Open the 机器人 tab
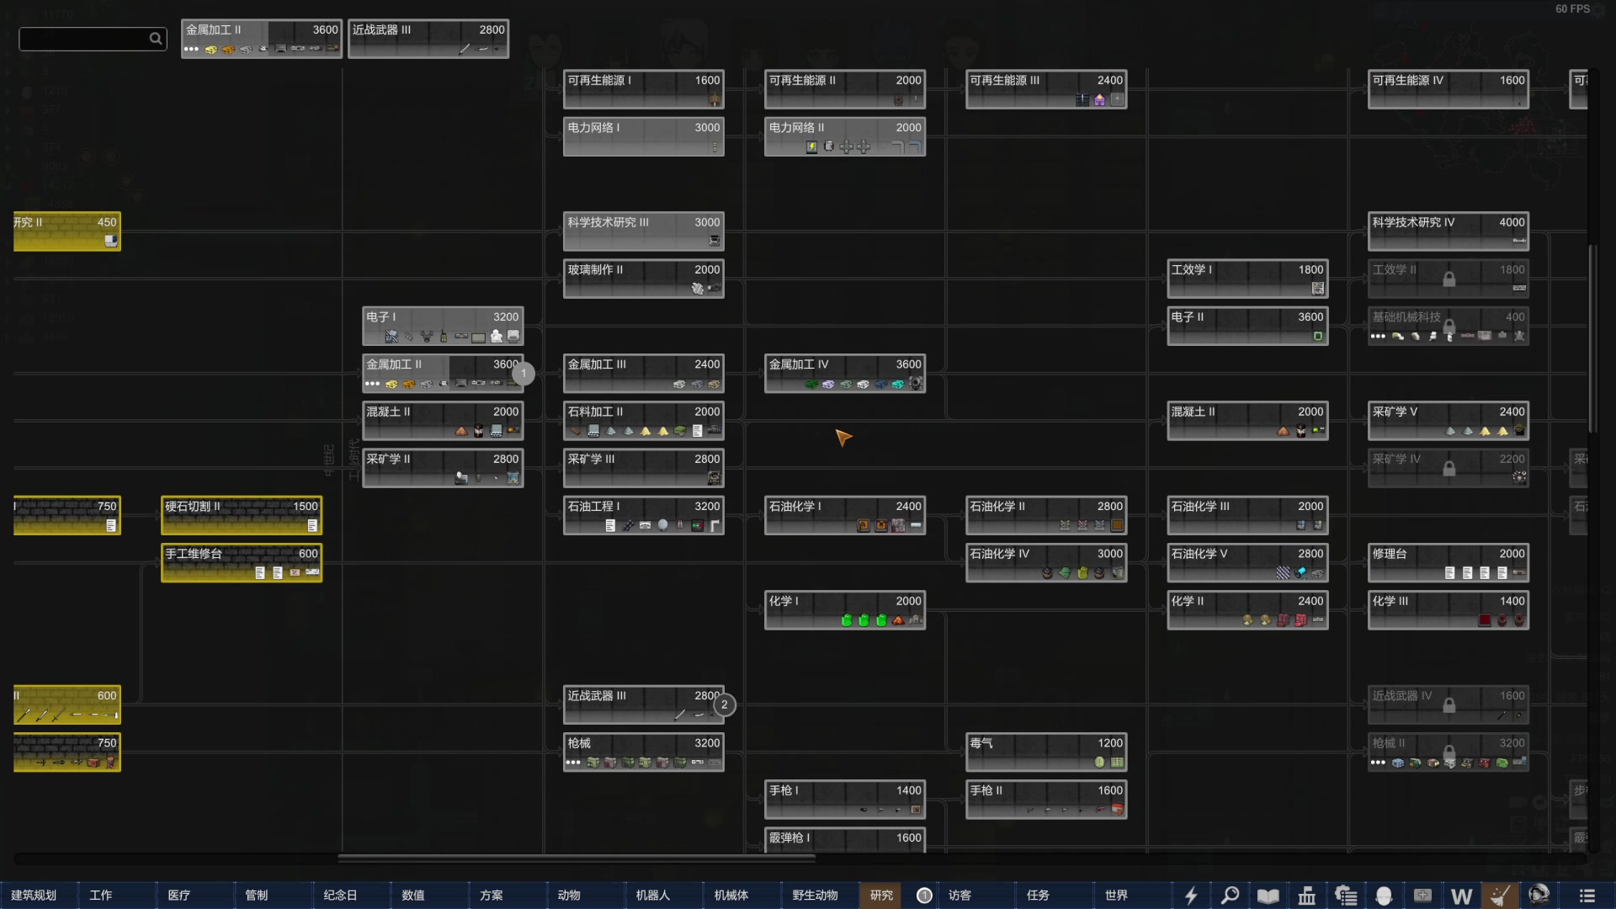This screenshot has width=1616, height=909. tap(652, 896)
